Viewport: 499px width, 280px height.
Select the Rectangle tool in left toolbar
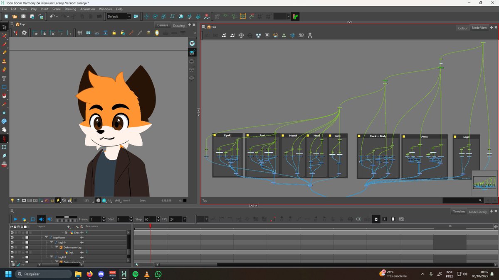tap(4, 87)
